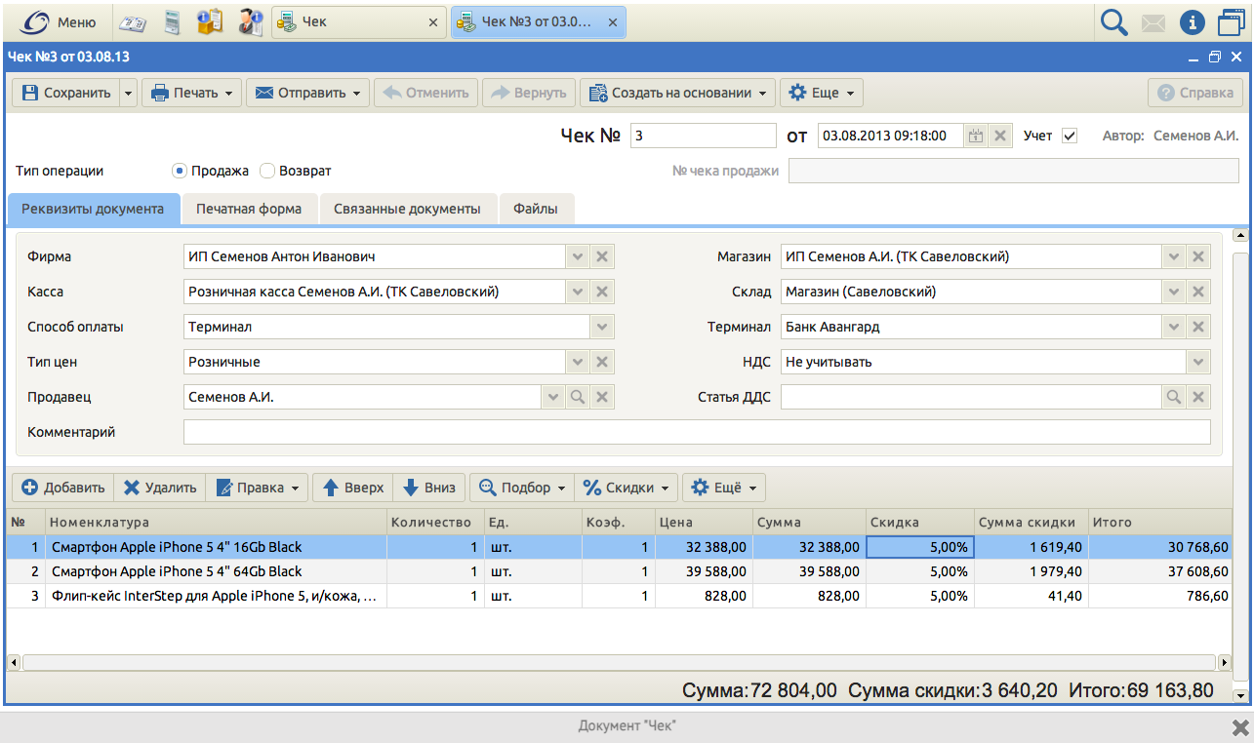Expand the НДС dropdown

[1198, 362]
